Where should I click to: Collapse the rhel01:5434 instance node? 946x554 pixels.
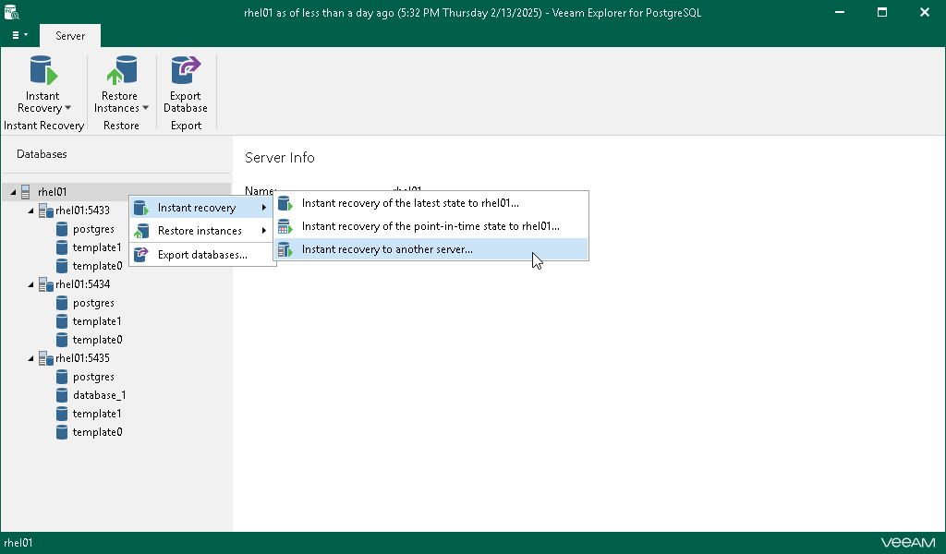30,284
